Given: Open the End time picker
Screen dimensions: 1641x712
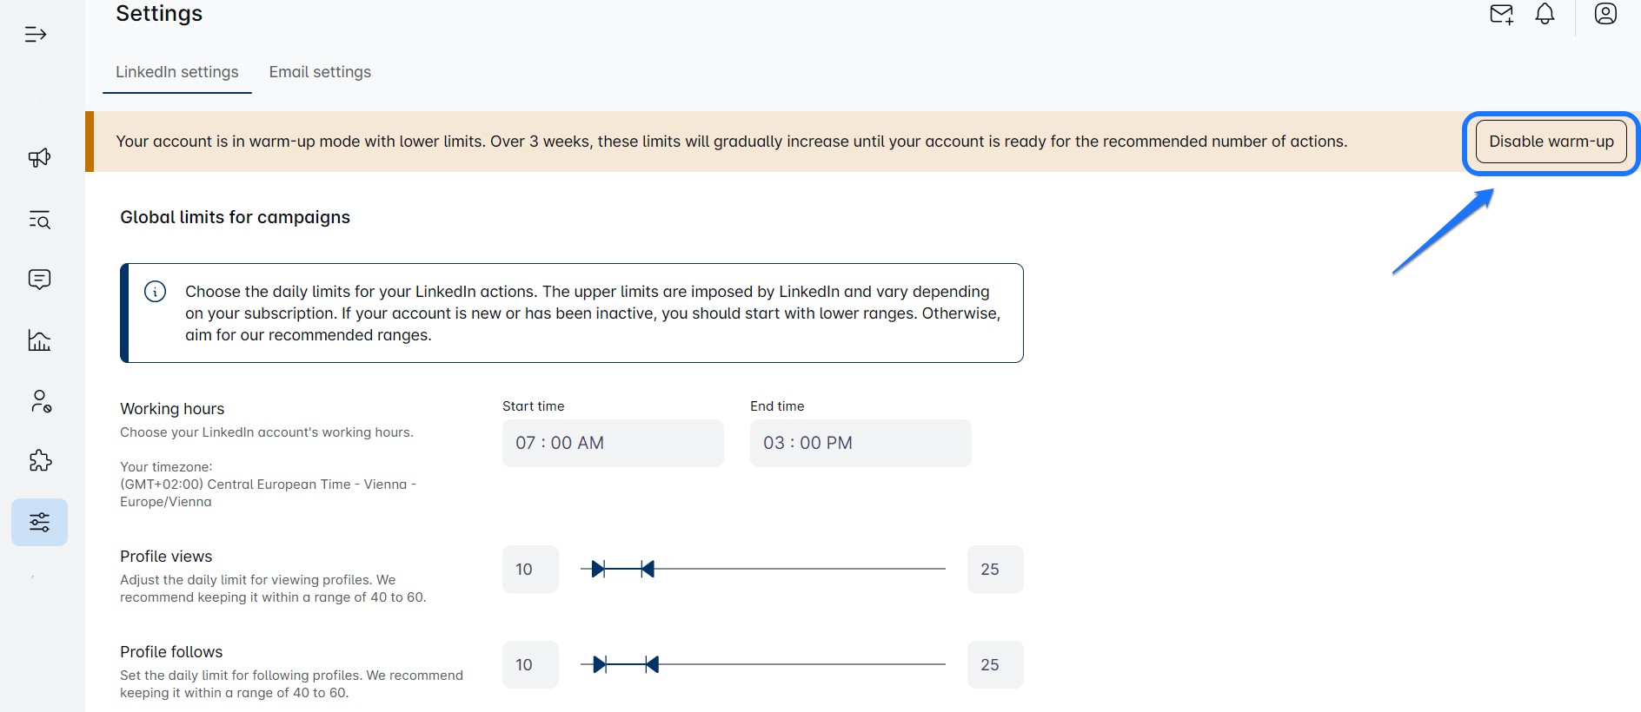Looking at the screenshot, I should (x=860, y=443).
